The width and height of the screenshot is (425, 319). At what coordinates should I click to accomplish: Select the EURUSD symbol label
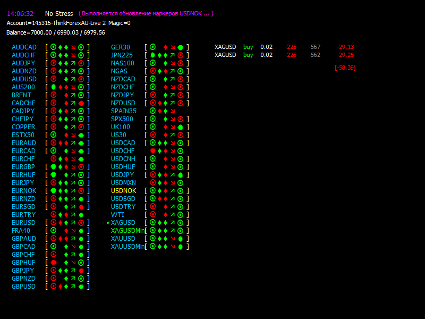[x=23, y=223]
